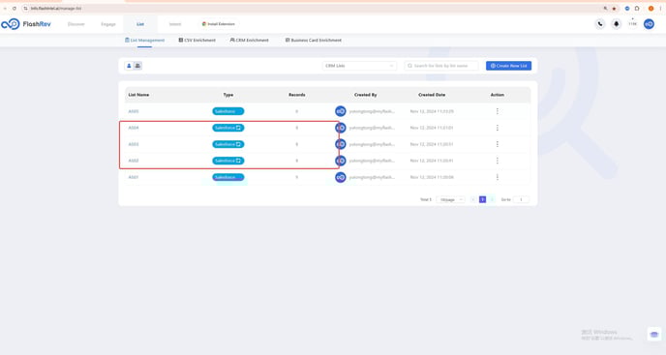666x355 pixels.
Task: Click the FlashRev logo
Action: tap(26, 24)
